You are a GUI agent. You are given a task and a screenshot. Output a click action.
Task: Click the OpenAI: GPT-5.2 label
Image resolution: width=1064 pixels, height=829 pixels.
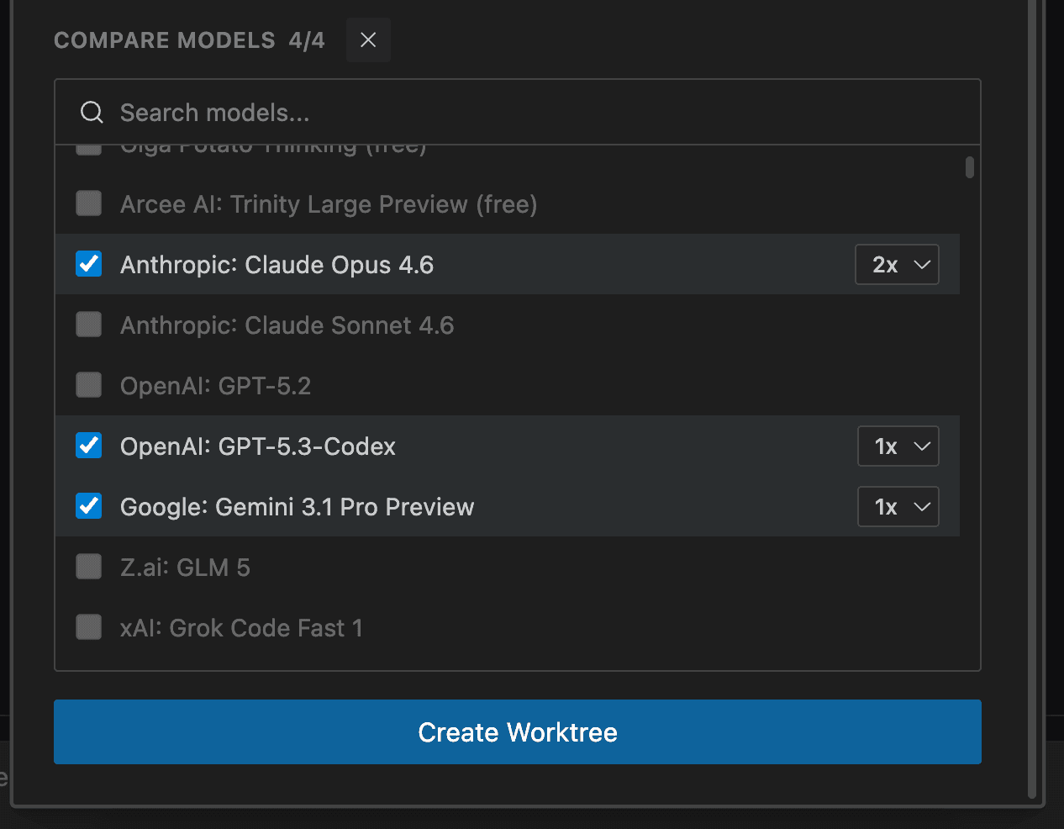pyautogui.click(x=216, y=385)
